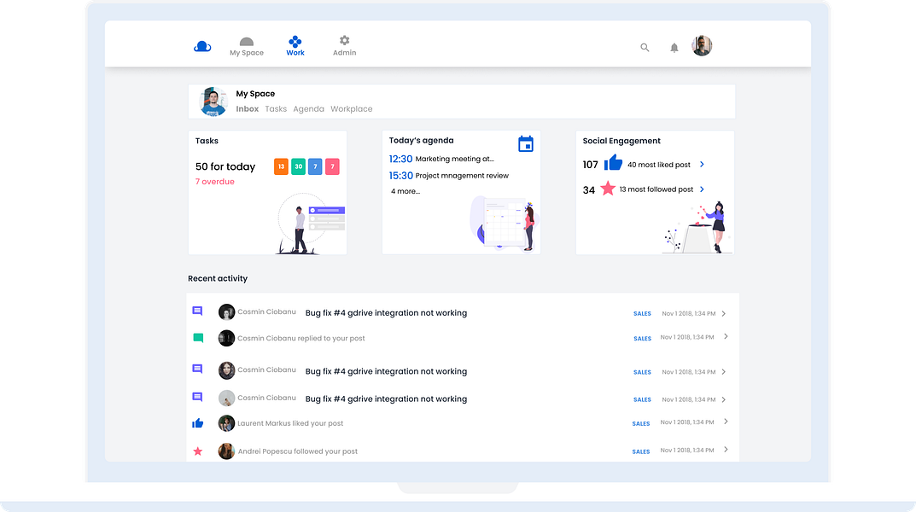Open the My Space navigation item
916x512 pixels.
[x=247, y=47]
